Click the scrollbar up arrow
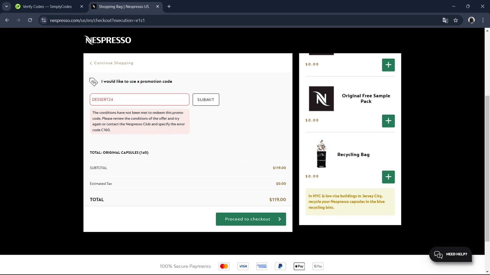 [x=487, y=31]
